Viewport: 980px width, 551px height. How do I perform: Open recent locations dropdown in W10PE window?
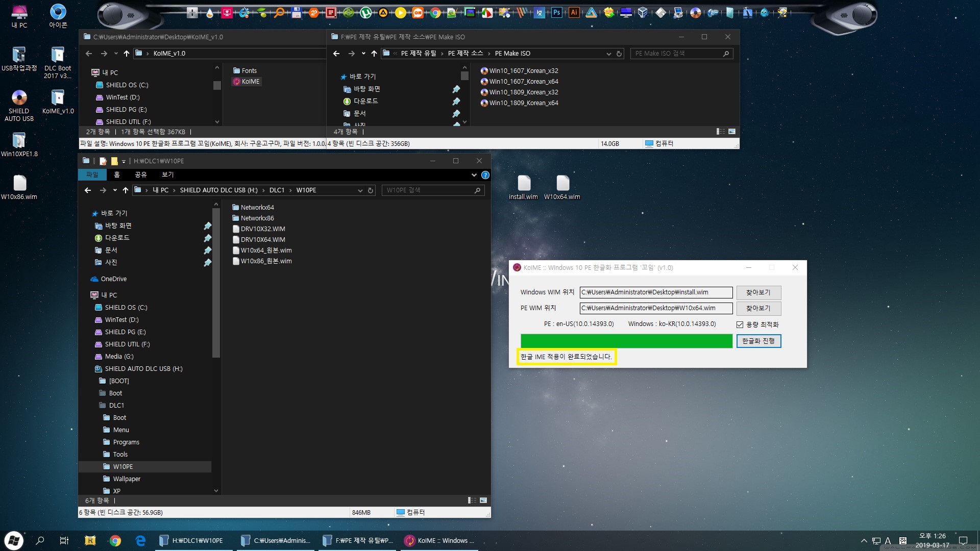[x=115, y=190]
